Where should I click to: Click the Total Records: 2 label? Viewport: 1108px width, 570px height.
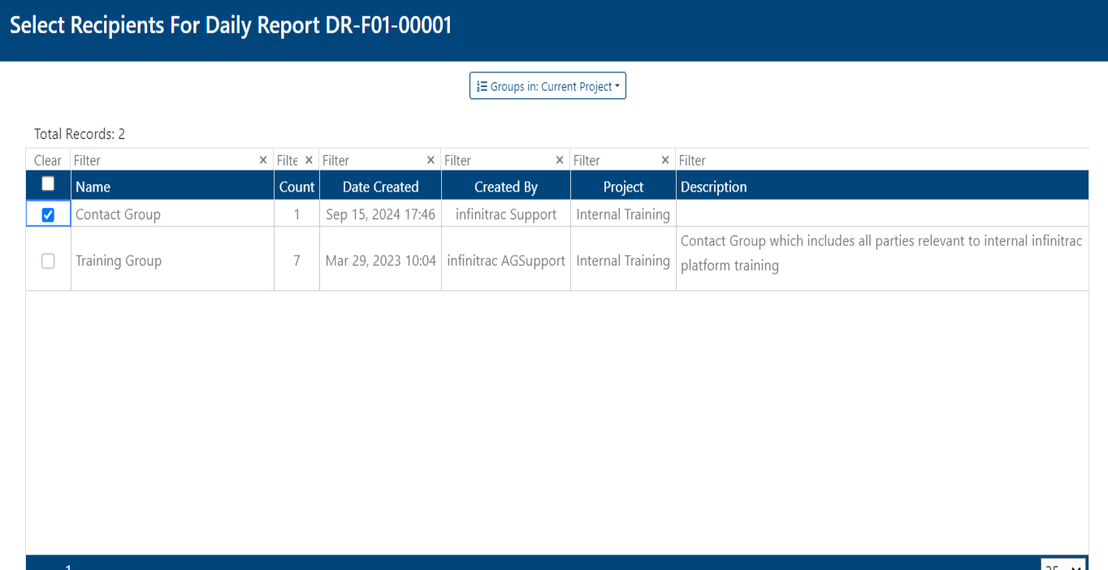pos(80,134)
